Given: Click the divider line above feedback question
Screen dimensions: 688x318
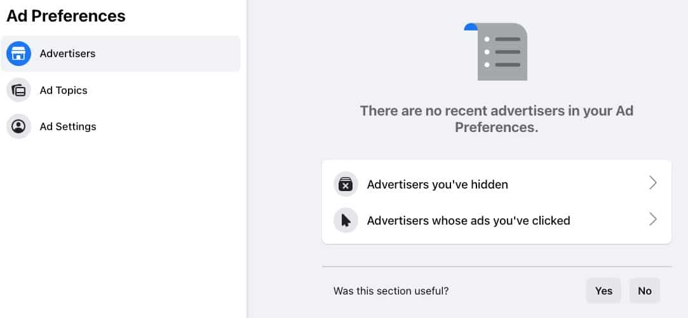Looking at the screenshot, I should [x=497, y=266].
